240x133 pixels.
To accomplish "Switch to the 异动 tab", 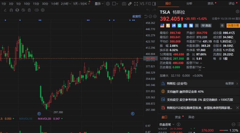I will pos(191,117).
